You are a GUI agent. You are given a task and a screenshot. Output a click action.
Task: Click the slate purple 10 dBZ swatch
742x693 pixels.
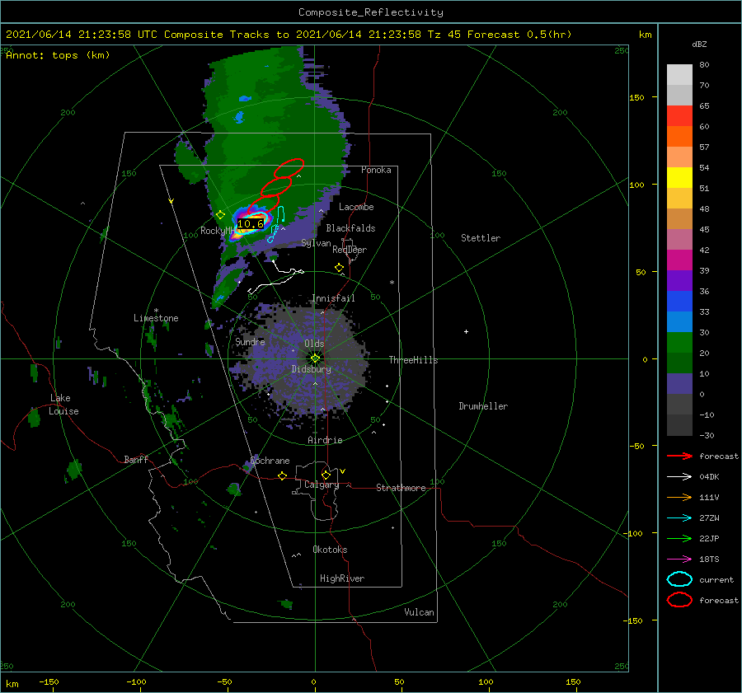point(679,383)
